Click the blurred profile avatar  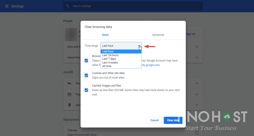(x=71, y=34)
